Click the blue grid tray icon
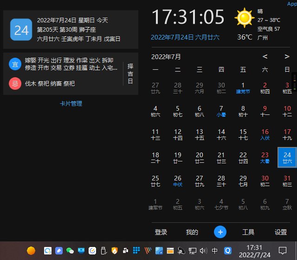297x260 pixels. point(136,250)
